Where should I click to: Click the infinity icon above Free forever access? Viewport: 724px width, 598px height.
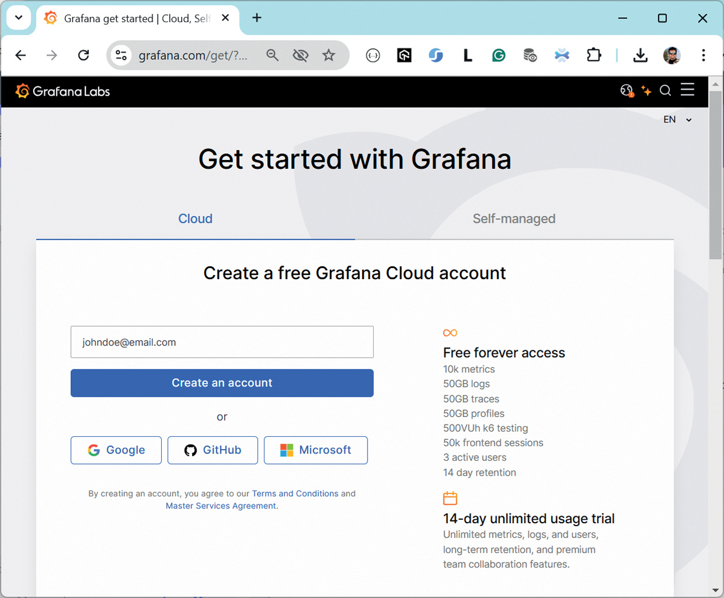450,333
